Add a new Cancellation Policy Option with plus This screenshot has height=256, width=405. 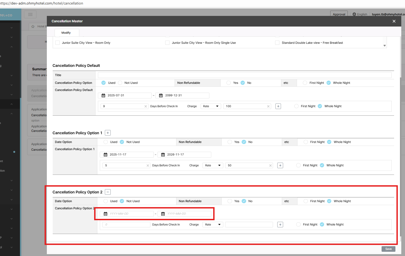click(x=108, y=133)
